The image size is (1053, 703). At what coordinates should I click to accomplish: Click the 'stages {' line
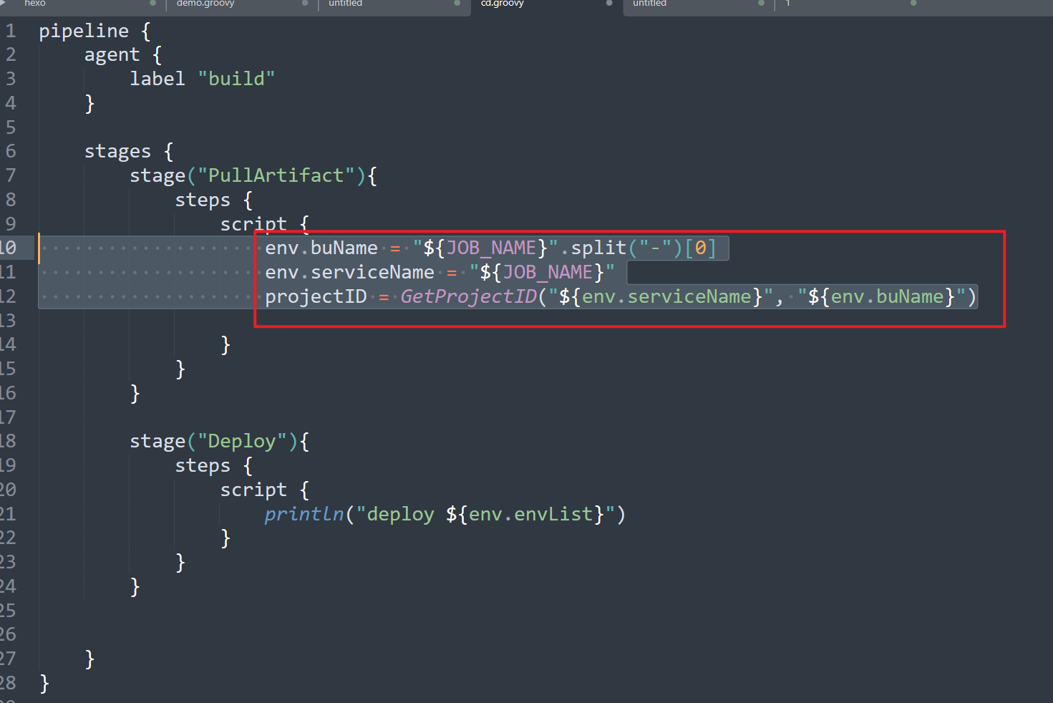pos(129,151)
